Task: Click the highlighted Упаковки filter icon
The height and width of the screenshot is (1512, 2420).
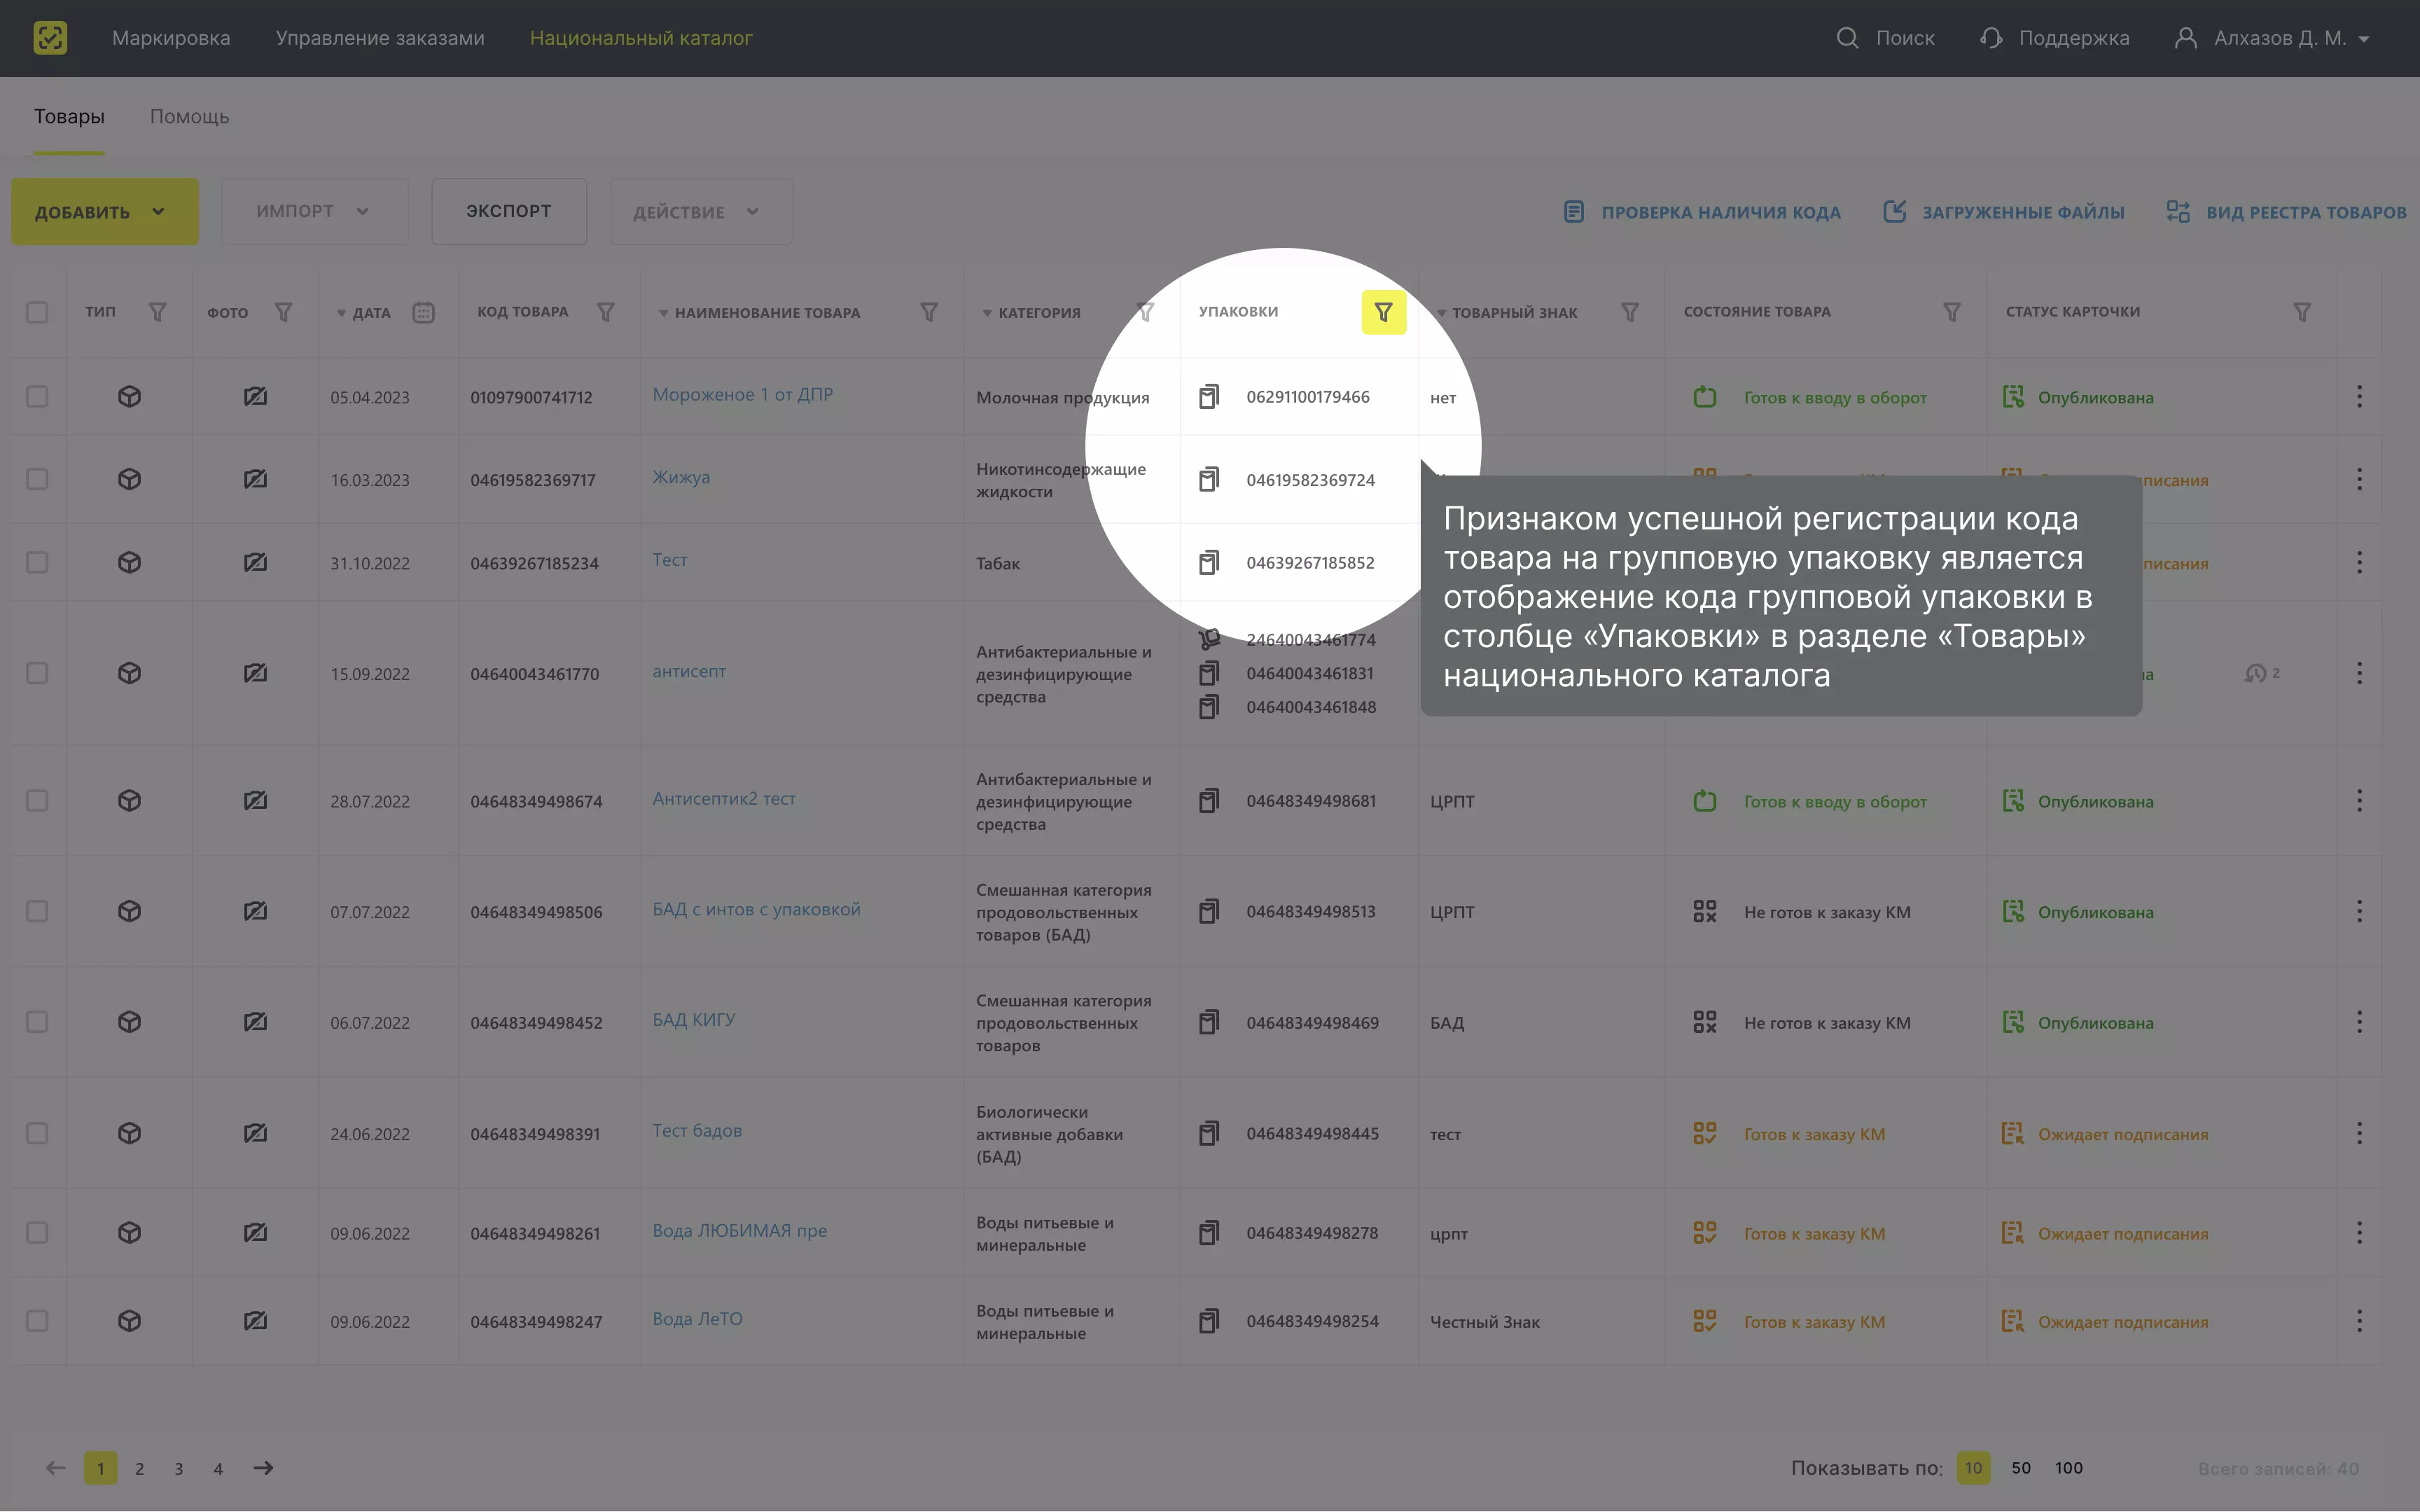Action: (1384, 312)
